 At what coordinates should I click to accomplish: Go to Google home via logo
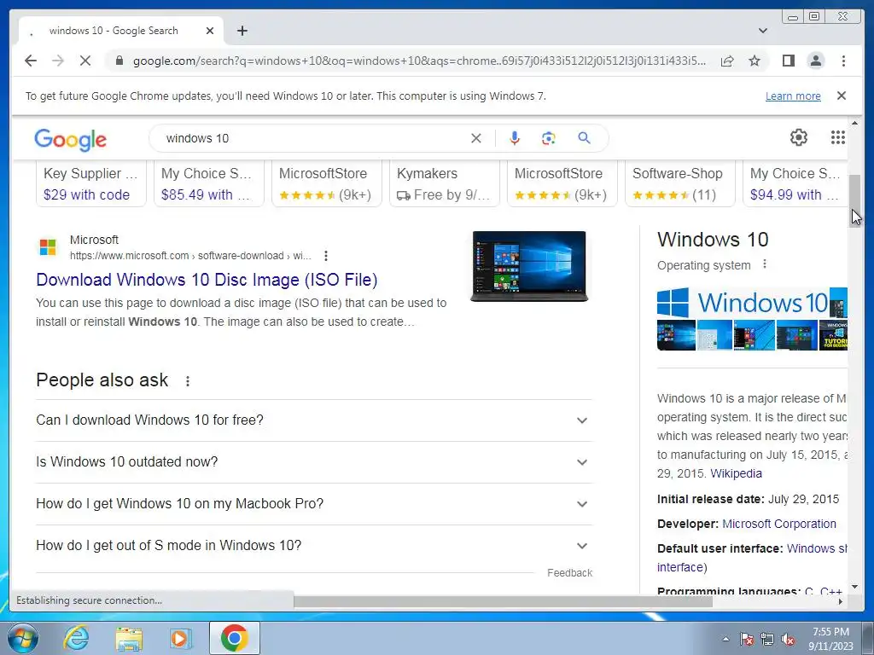[x=70, y=139]
